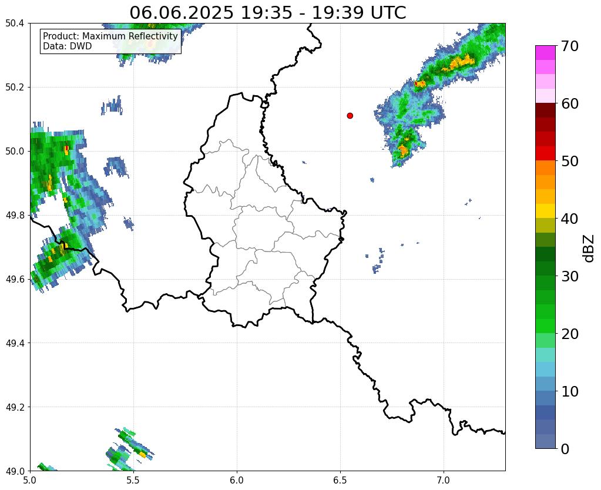Click the x-axis longitude label 7.0
Screen dimensions: 601x490
[x=444, y=480]
